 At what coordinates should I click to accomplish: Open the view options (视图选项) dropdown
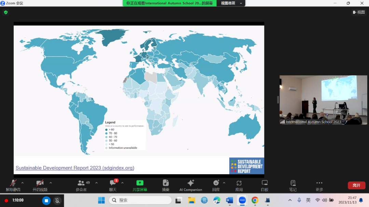point(231,3)
